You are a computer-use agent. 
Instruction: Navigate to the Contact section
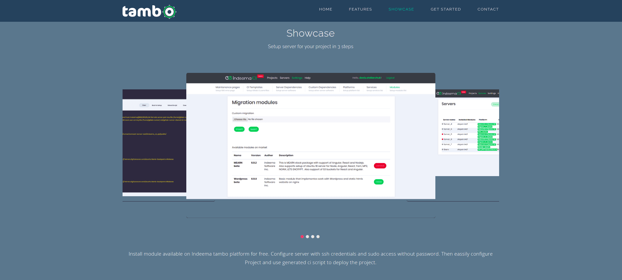click(488, 9)
